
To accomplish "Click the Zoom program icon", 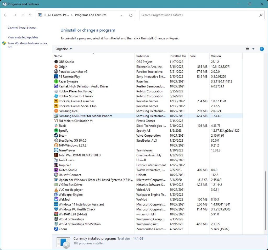I will tap(56, 229).
